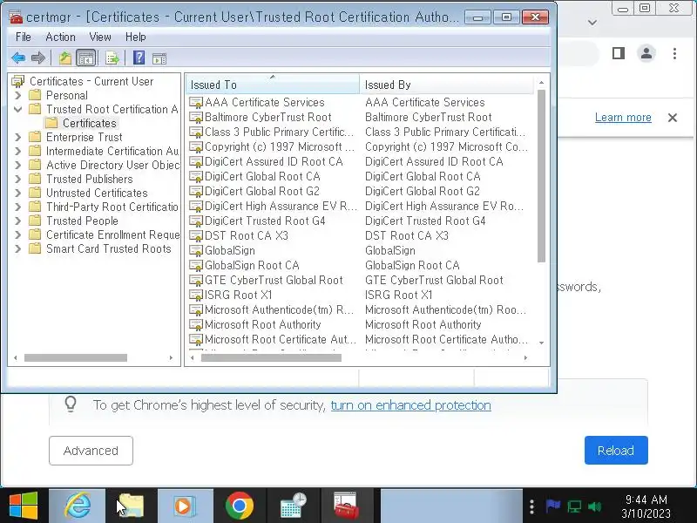Show hidden tray icons via three dots
The image size is (697, 523).
(531, 506)
